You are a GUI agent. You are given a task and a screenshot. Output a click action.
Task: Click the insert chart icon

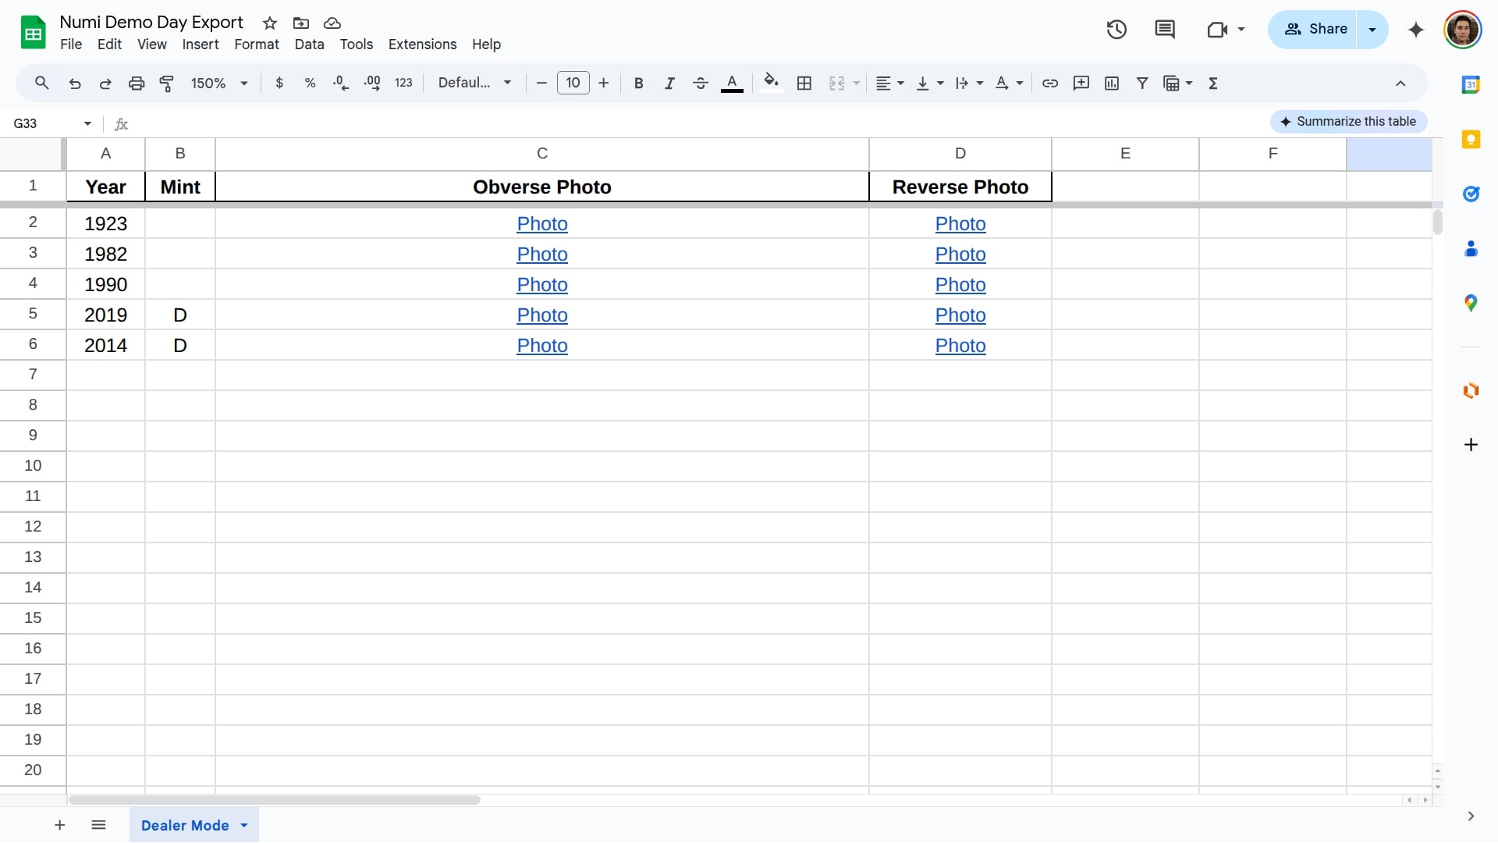(x=1112, y=84)
